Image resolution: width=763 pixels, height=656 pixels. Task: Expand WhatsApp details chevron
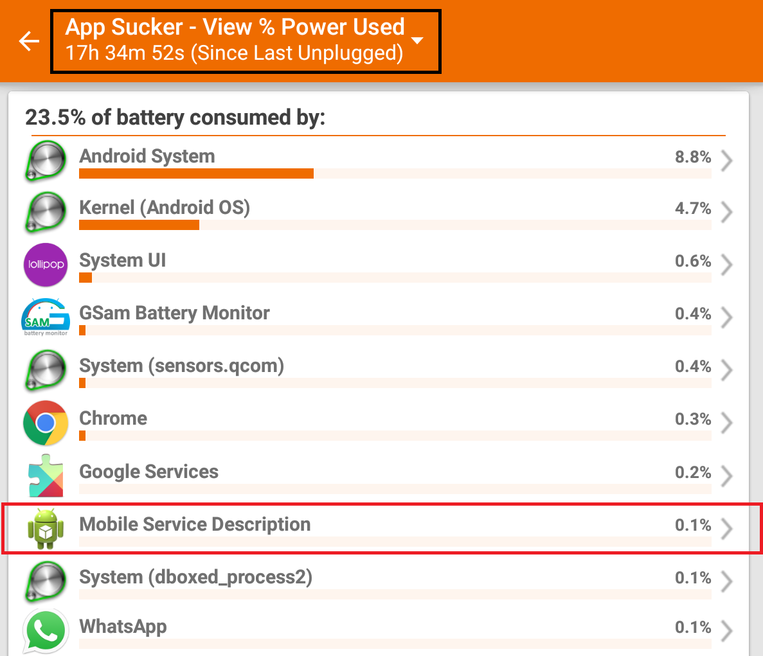(726, 630)
